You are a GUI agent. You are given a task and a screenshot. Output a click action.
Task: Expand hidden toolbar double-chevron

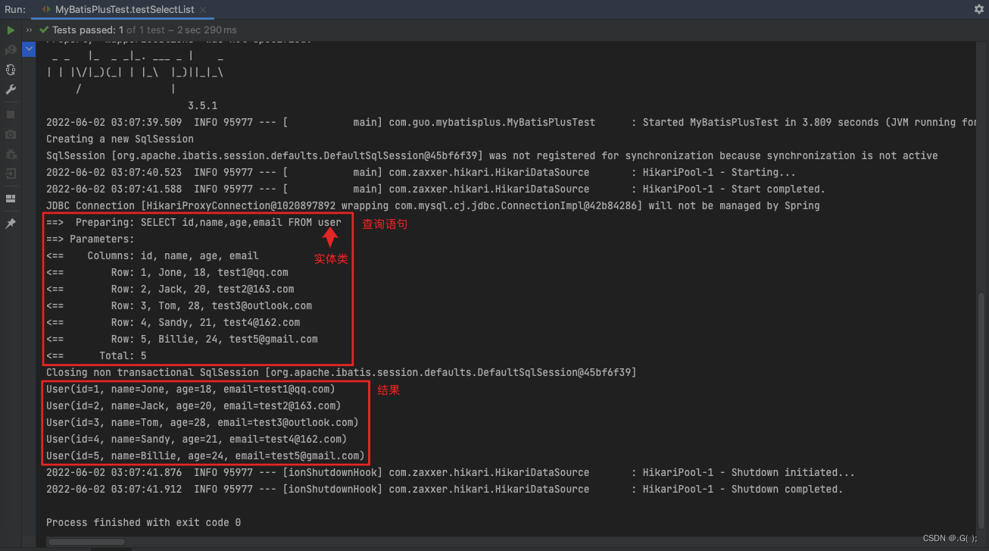(x=30, y=30)
